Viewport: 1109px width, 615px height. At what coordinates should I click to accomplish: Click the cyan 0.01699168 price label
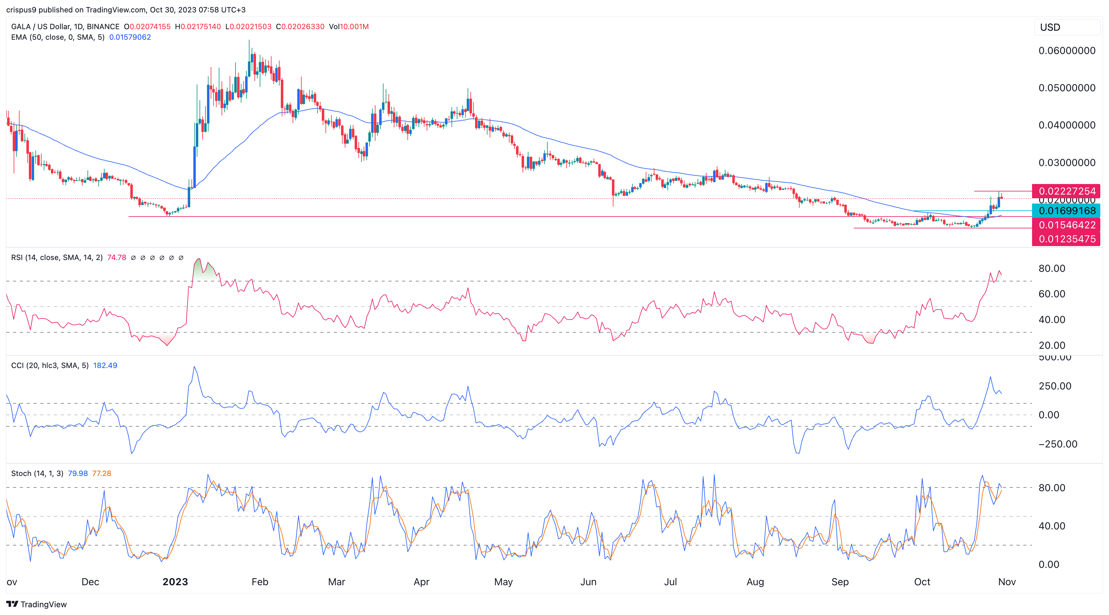pyautogui.click(x=1066, y=211)
